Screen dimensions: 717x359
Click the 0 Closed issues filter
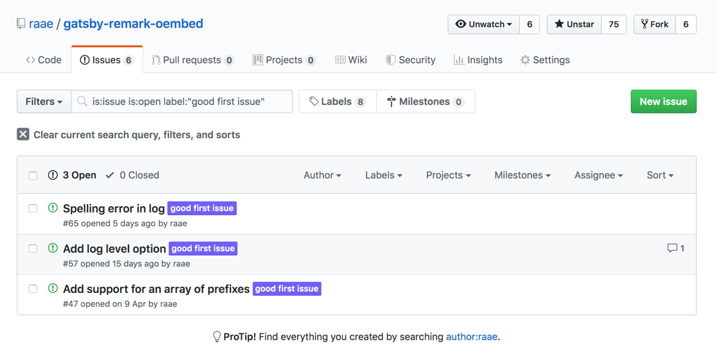pos(132,175)
